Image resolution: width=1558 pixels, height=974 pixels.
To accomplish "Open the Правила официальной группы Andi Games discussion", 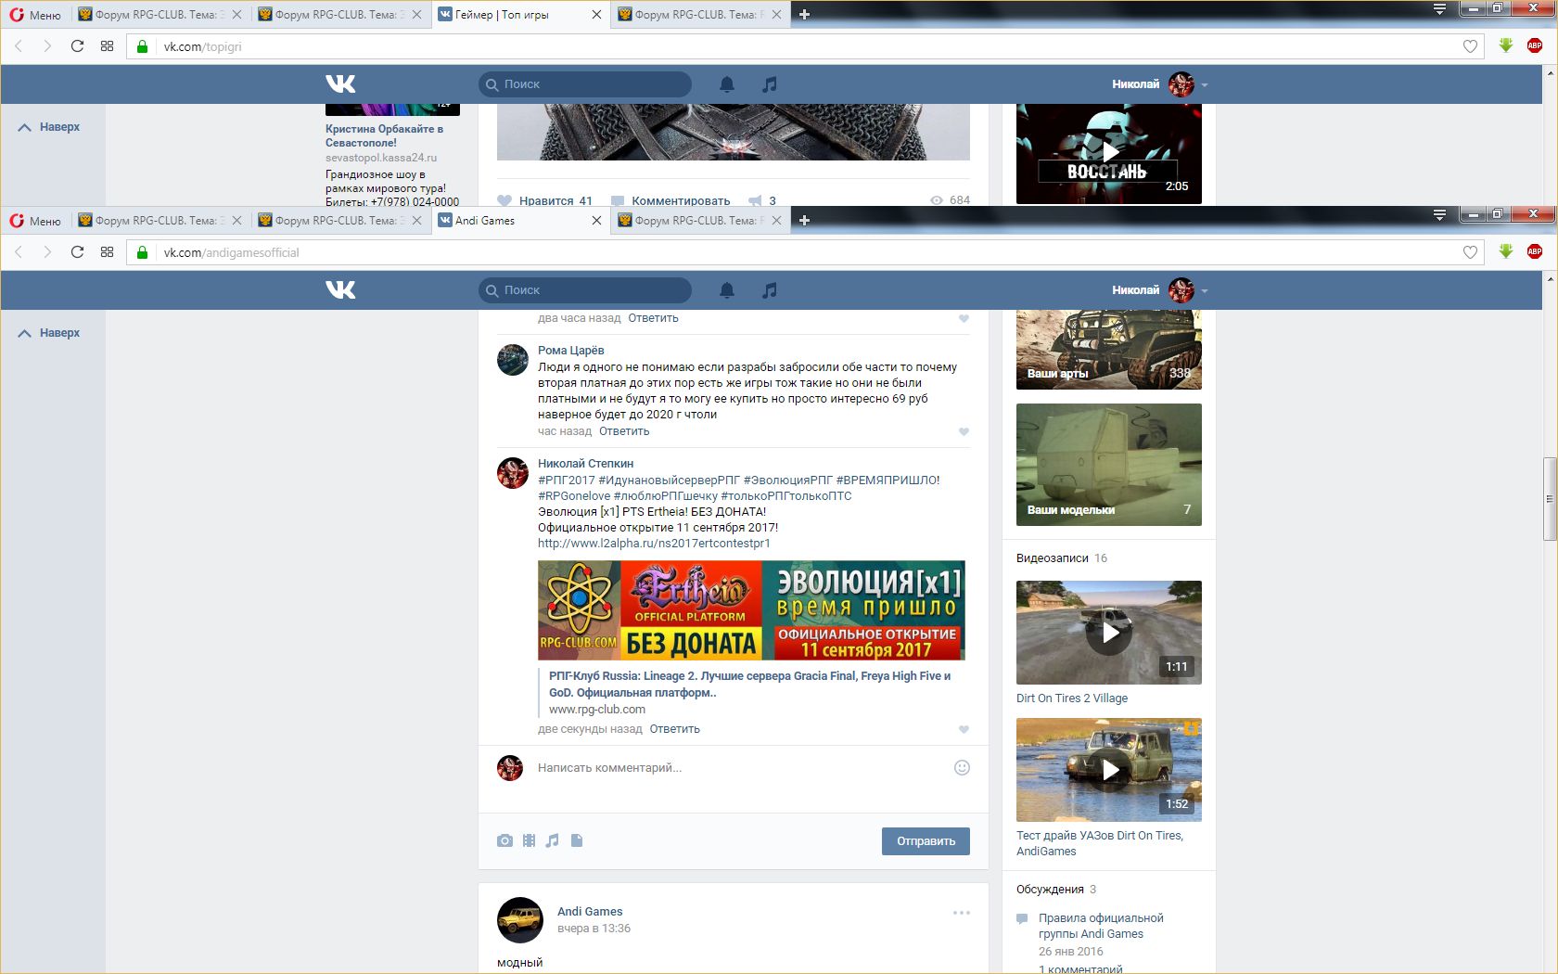I will [1101, 926].
